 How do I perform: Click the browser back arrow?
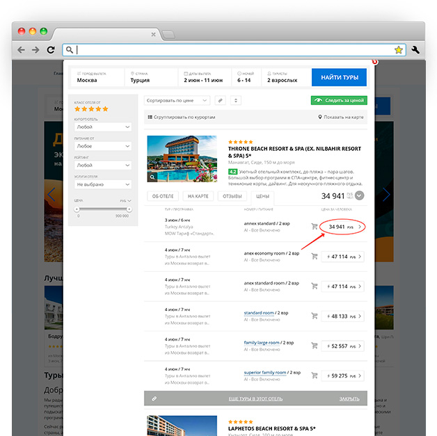21,50
